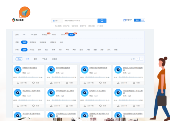
Task: Open the 真实战斗爆发枪声音效 title link
Action: (31, 114)
